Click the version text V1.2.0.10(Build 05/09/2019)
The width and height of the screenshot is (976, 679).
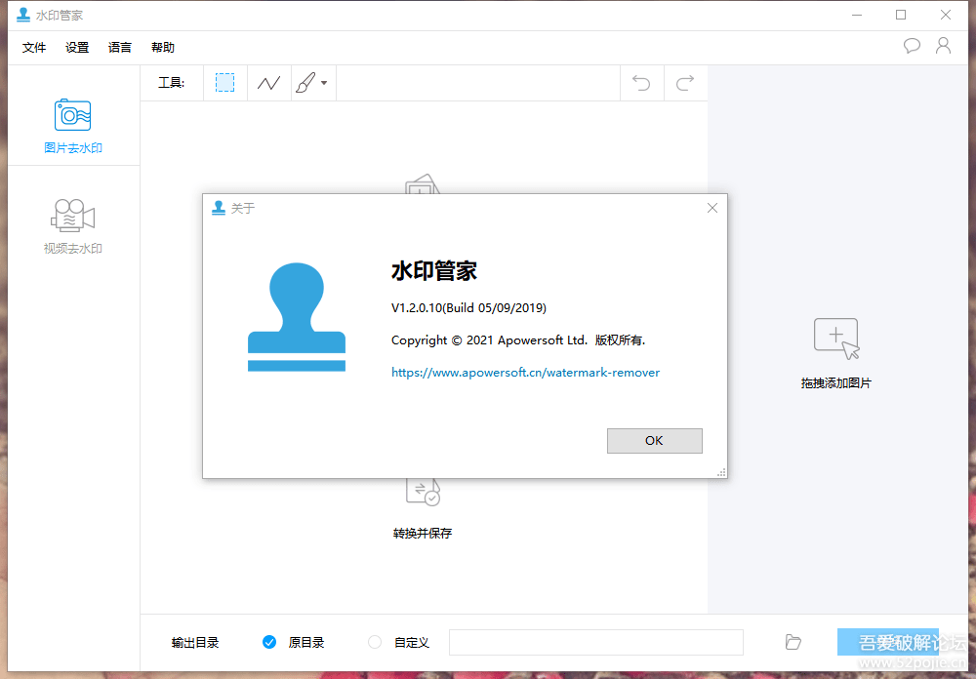[x=468, y=307]
